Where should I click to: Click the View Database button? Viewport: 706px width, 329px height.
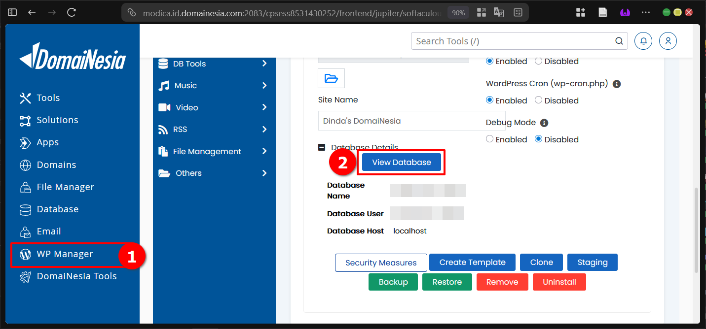[401, 162]
